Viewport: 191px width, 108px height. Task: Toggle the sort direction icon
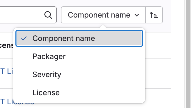point(154,15)
